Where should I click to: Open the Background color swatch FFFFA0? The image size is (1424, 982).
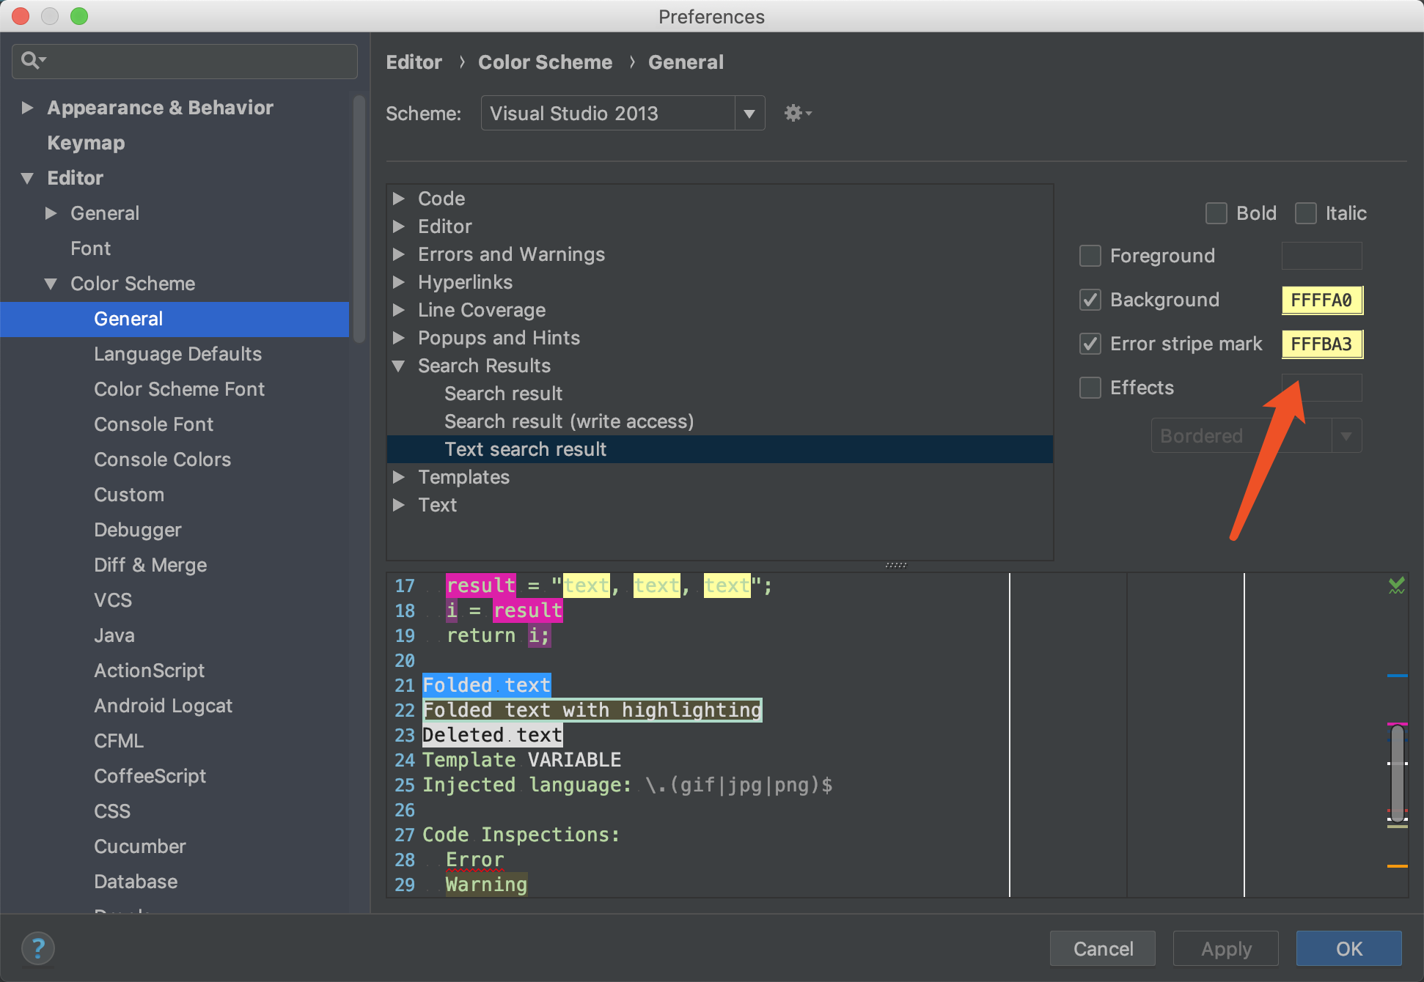pos(1321,300)
